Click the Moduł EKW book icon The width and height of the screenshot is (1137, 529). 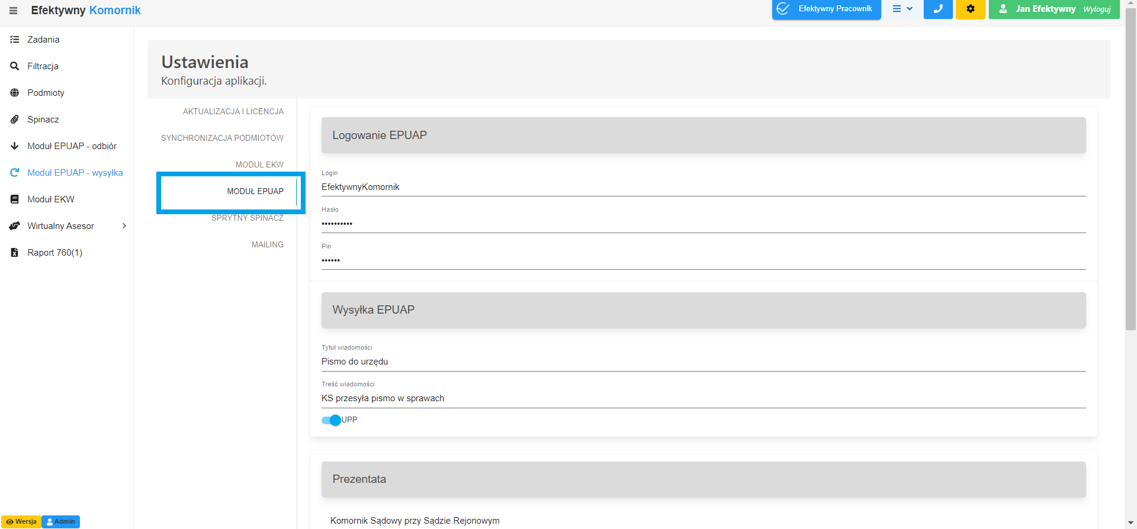click(x=15, y=199)
